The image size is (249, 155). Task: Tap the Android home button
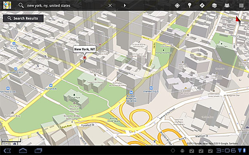coord(23,151)
